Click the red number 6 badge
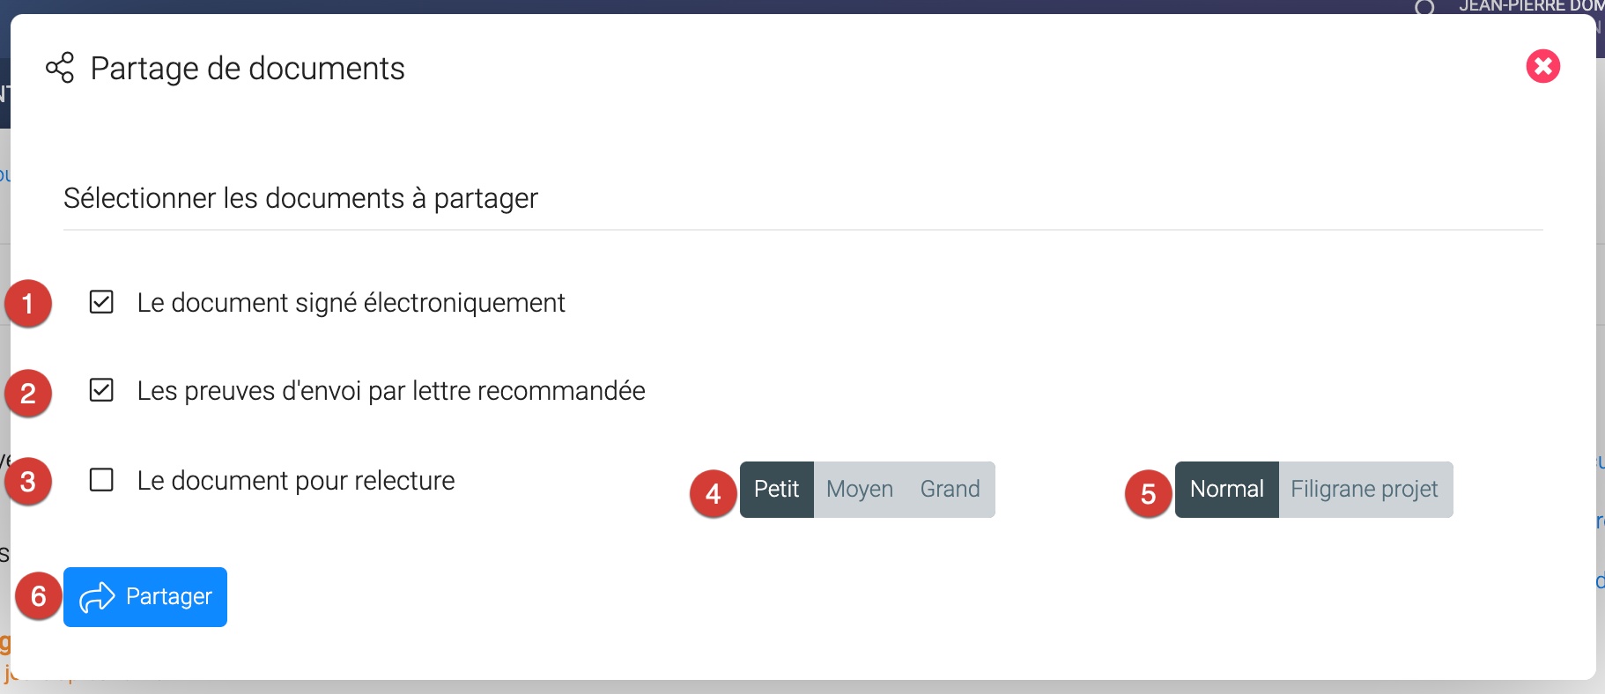This screenshot has height=694, width=1605. 39,596
